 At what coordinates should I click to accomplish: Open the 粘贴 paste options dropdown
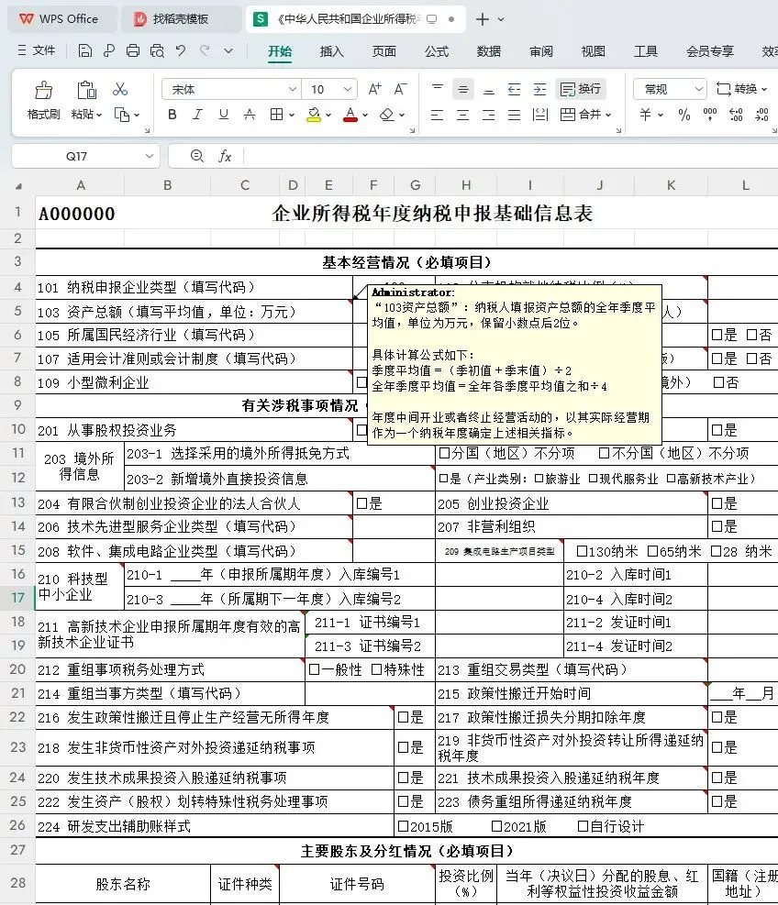click(x=99, y=115)
